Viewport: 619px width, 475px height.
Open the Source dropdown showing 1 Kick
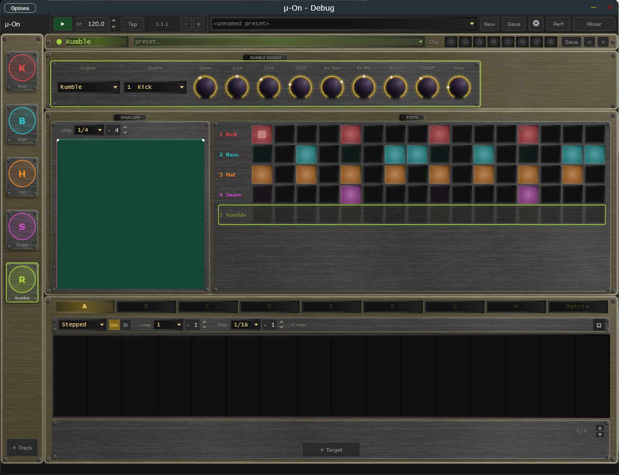tap(155, 87)
